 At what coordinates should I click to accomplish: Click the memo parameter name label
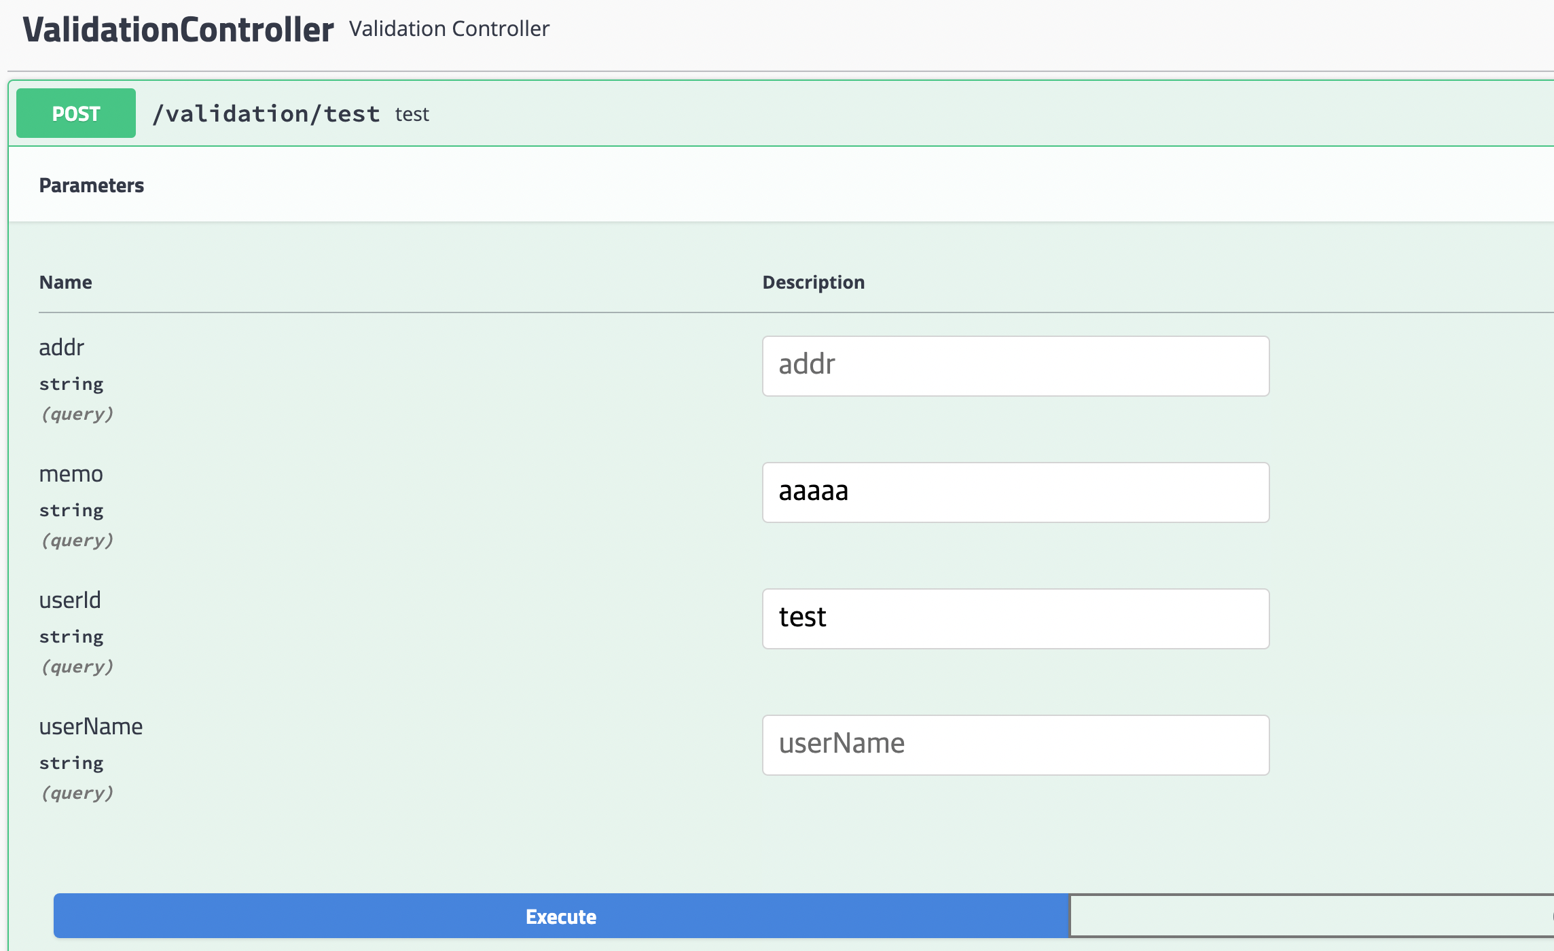[71, 474]
